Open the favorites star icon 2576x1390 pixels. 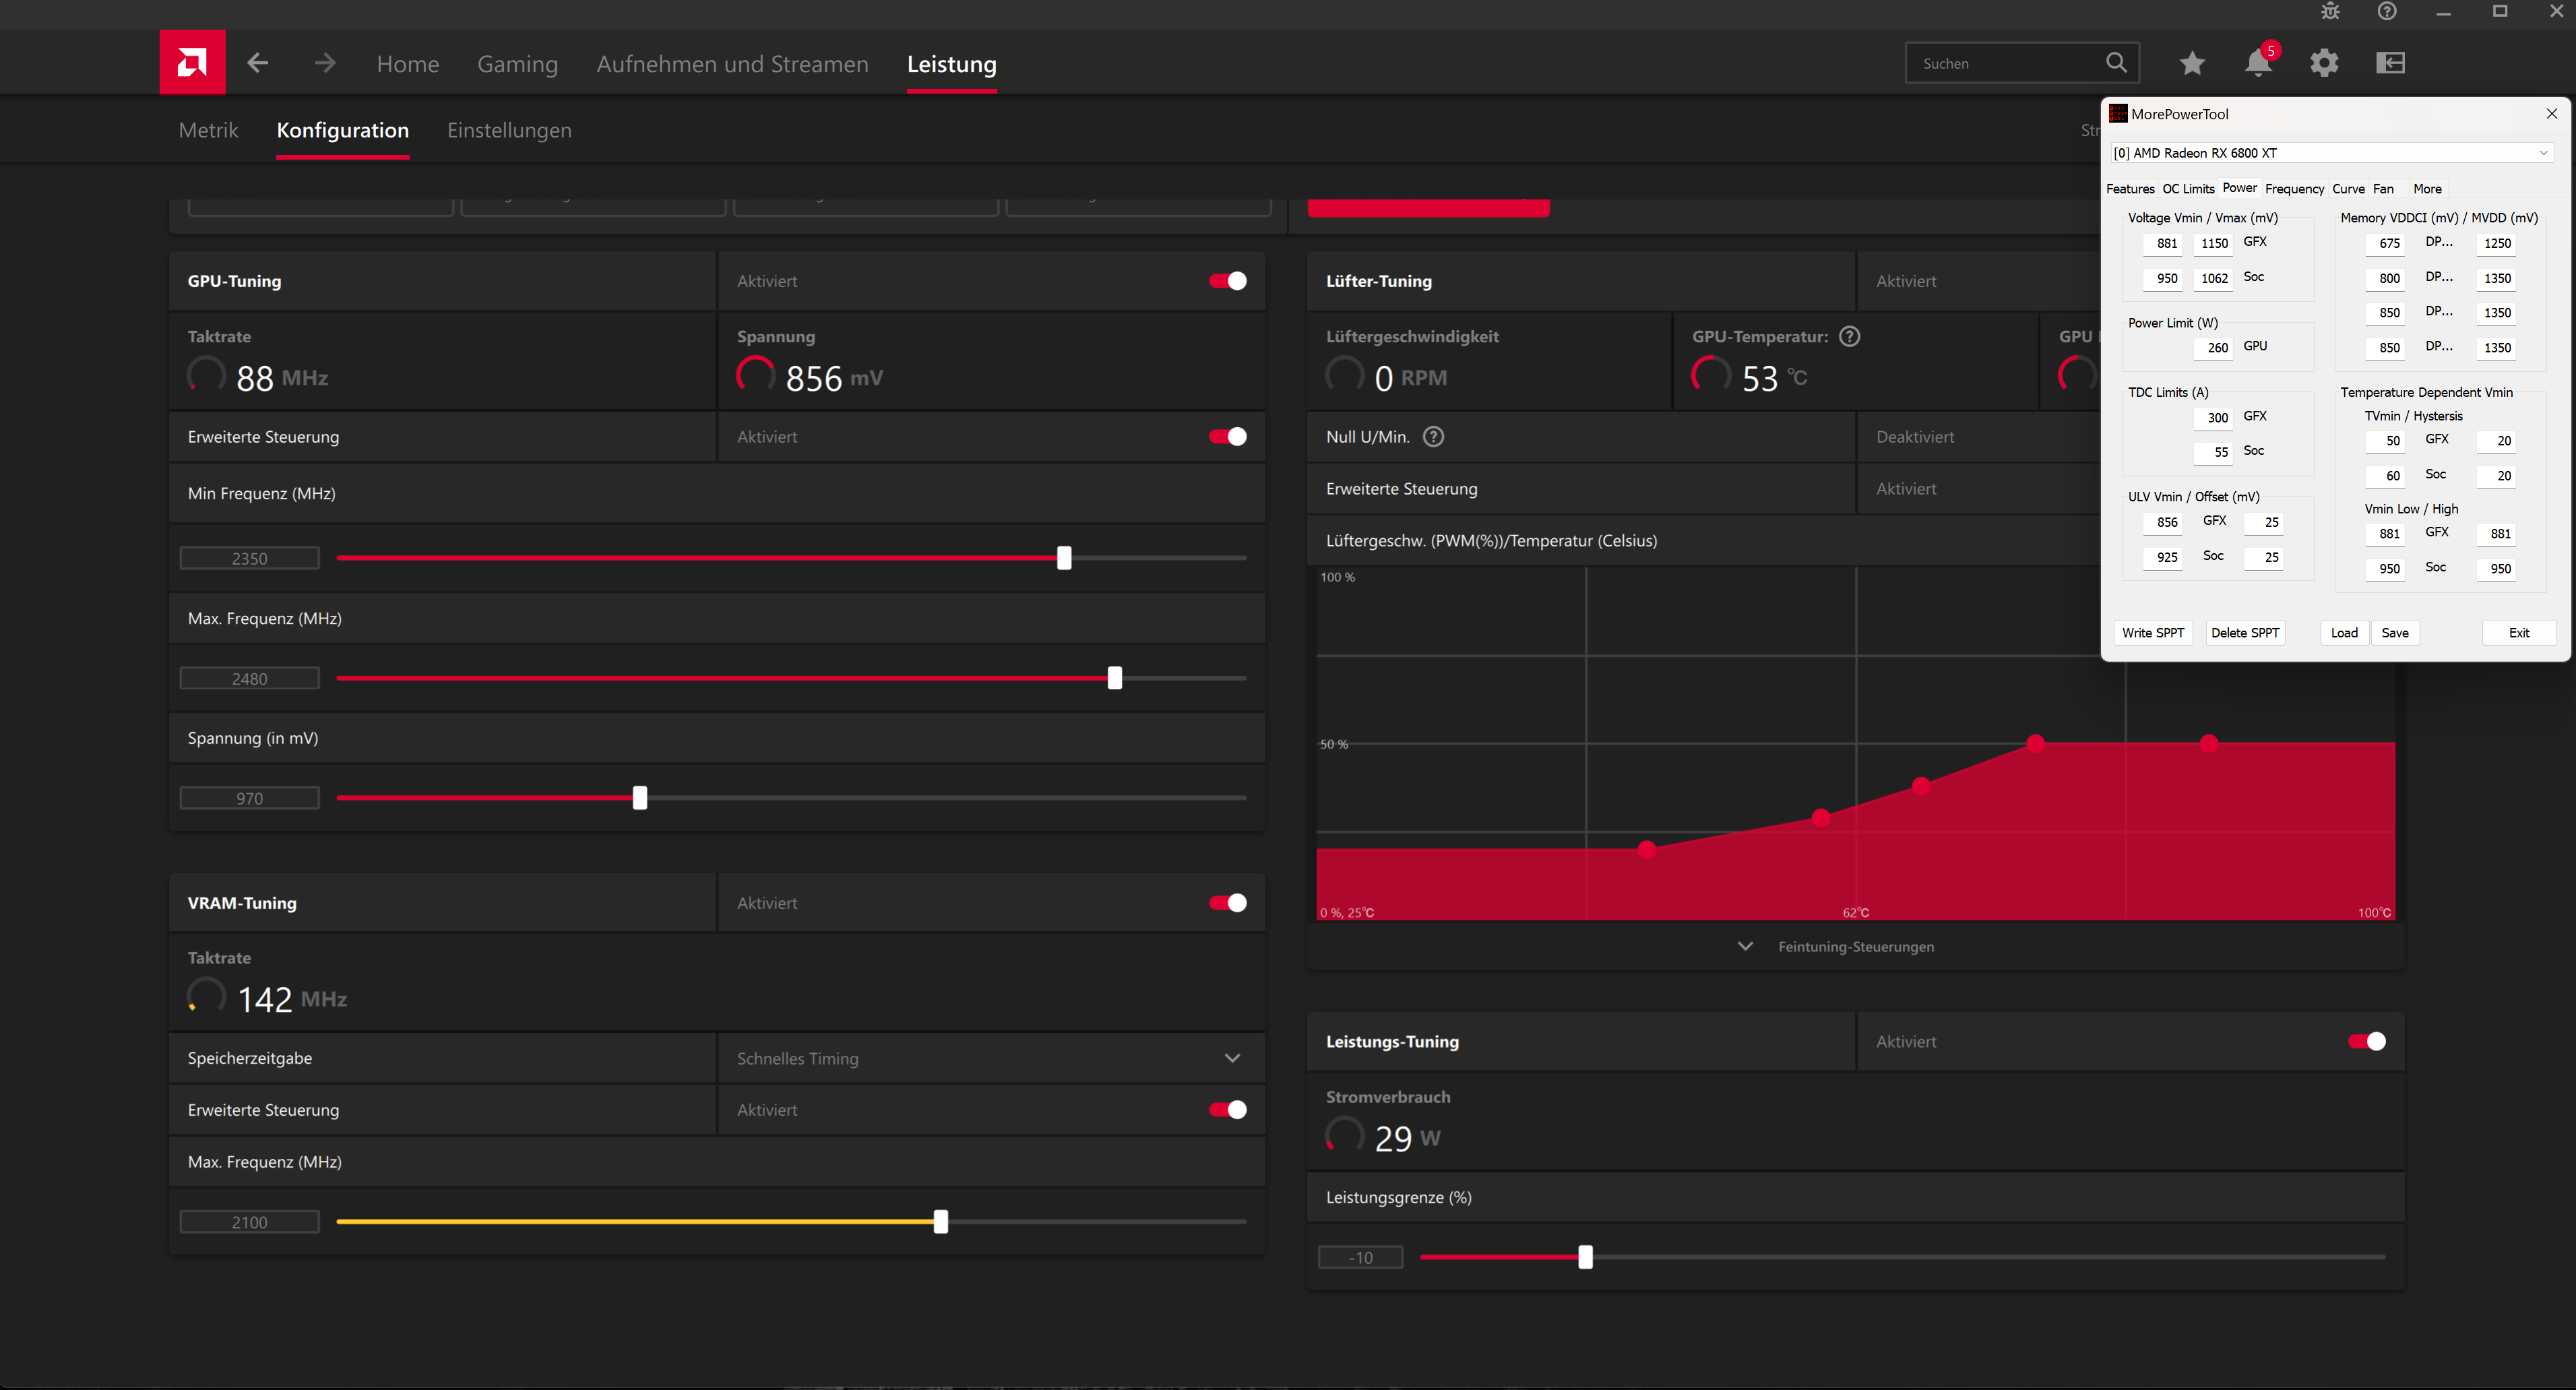click(x=2192, y=63)
